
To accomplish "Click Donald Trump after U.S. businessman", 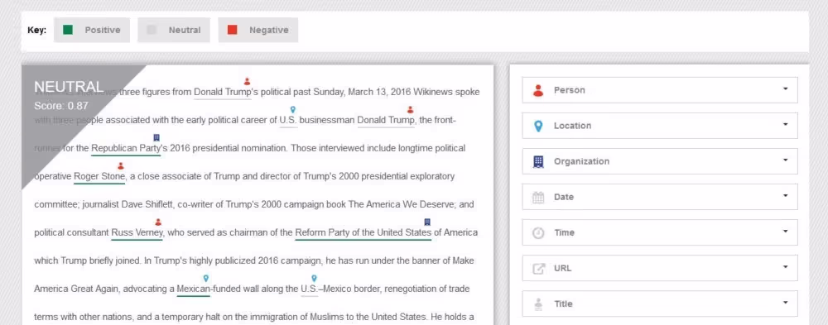I will (x=386, y=120).
